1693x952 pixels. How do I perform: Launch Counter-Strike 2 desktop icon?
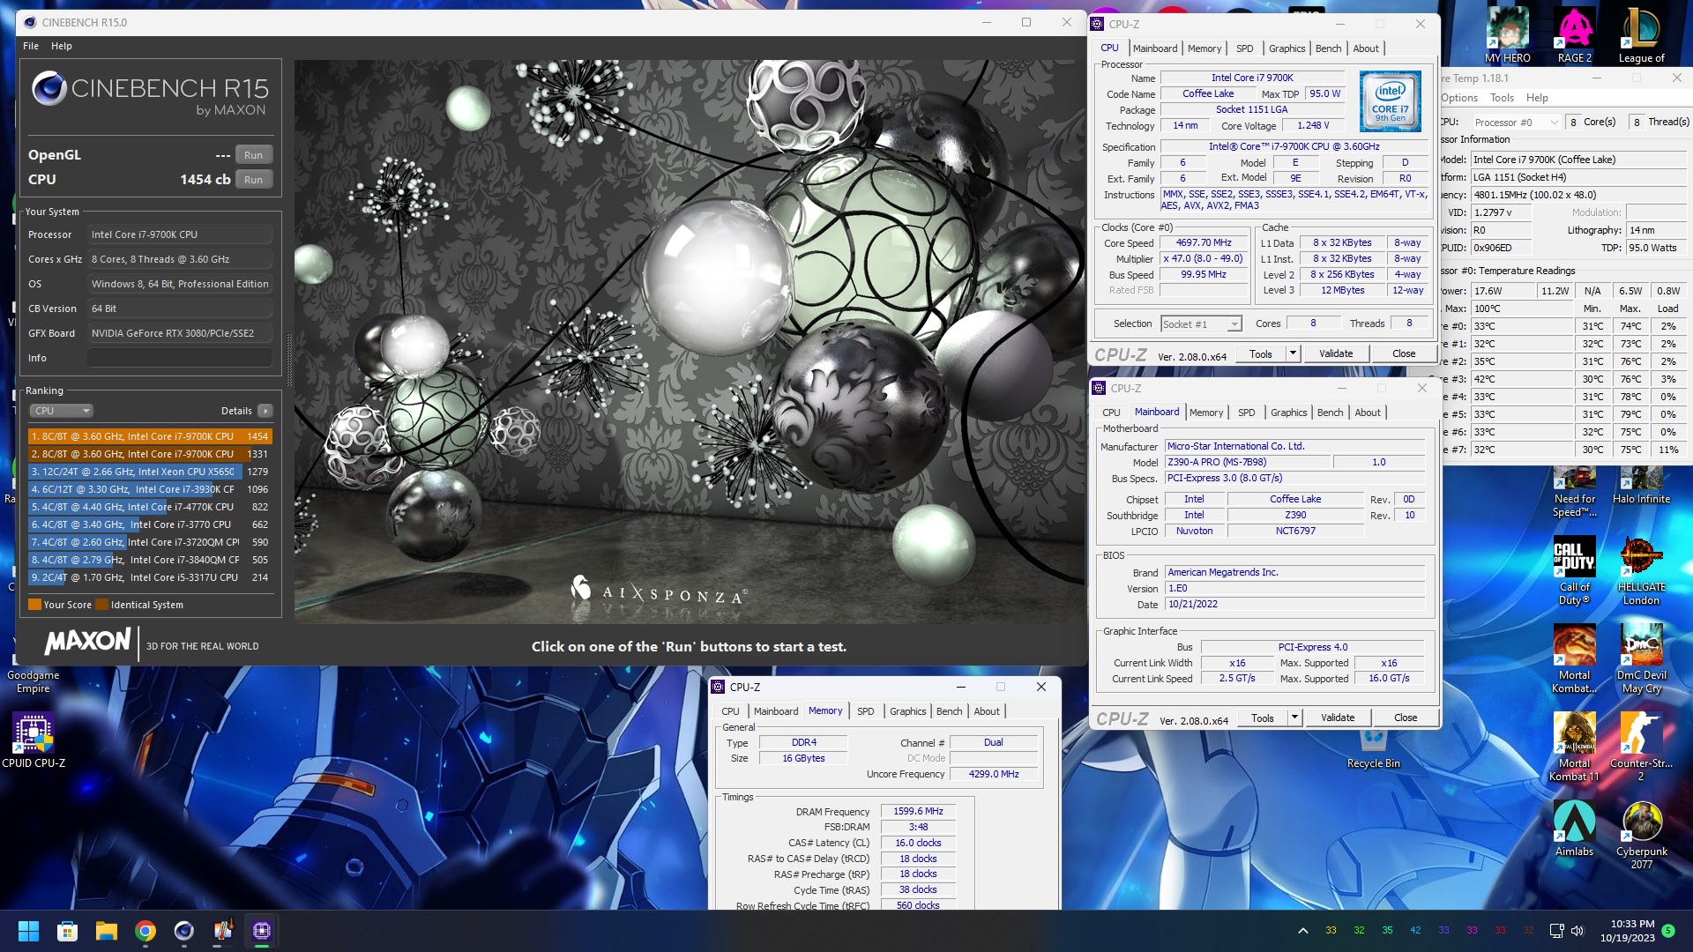coord(1641,747)
